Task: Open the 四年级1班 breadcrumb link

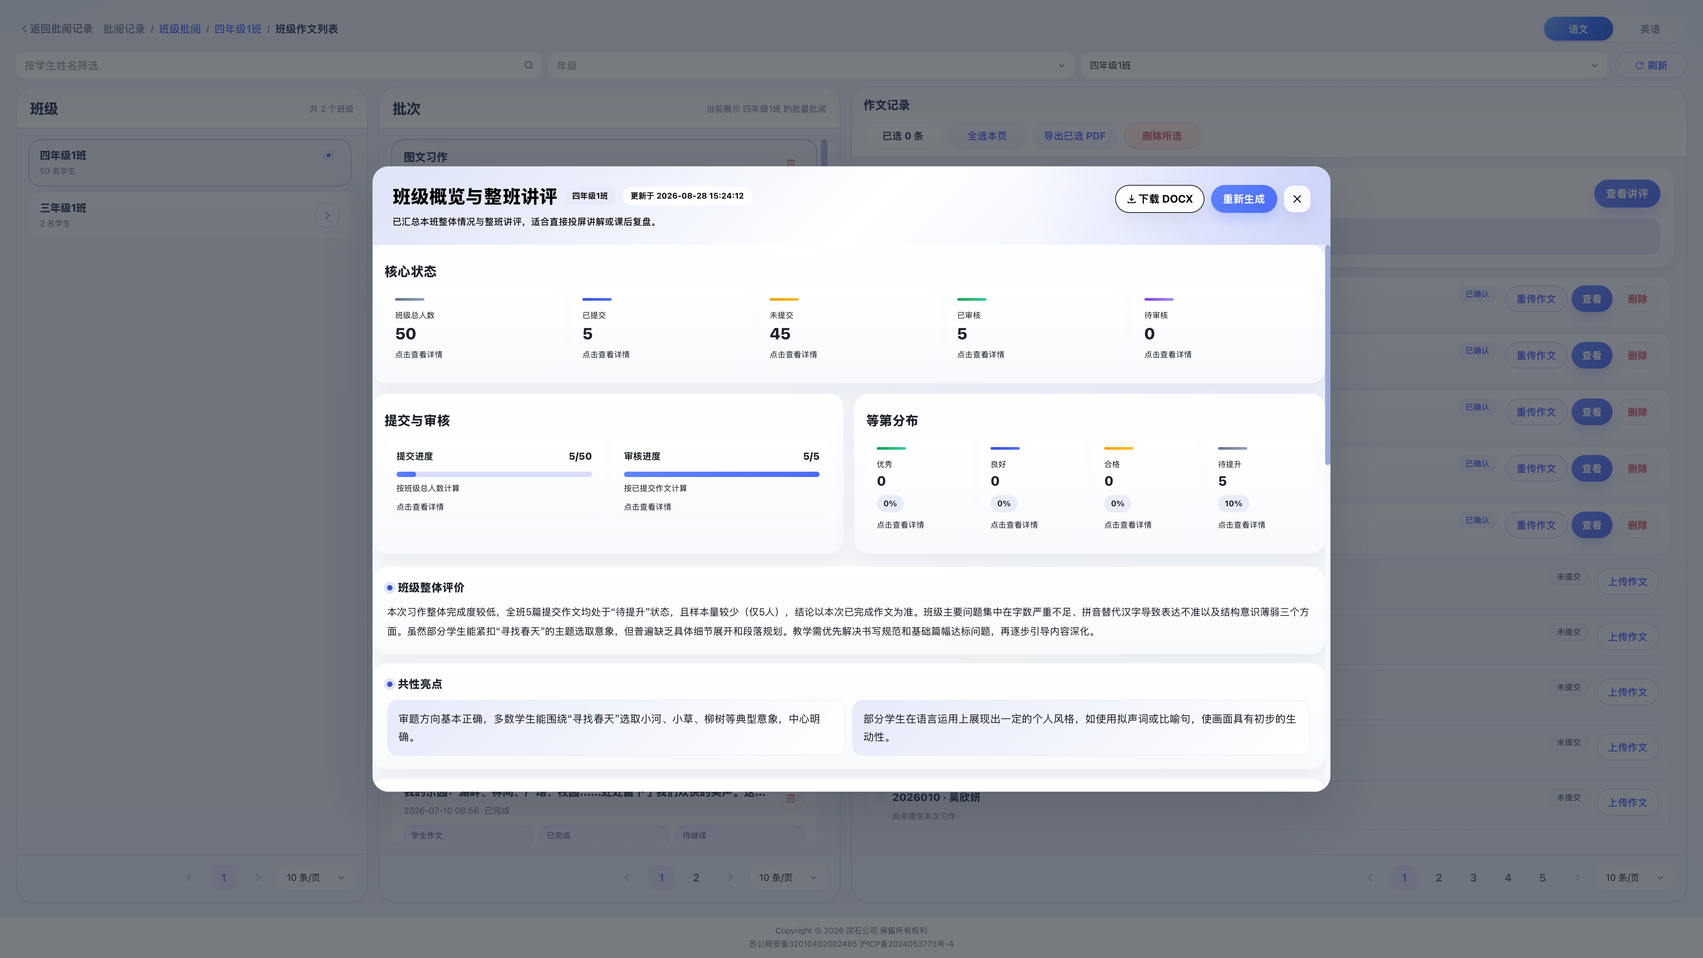Action: (x=238, y=29)
